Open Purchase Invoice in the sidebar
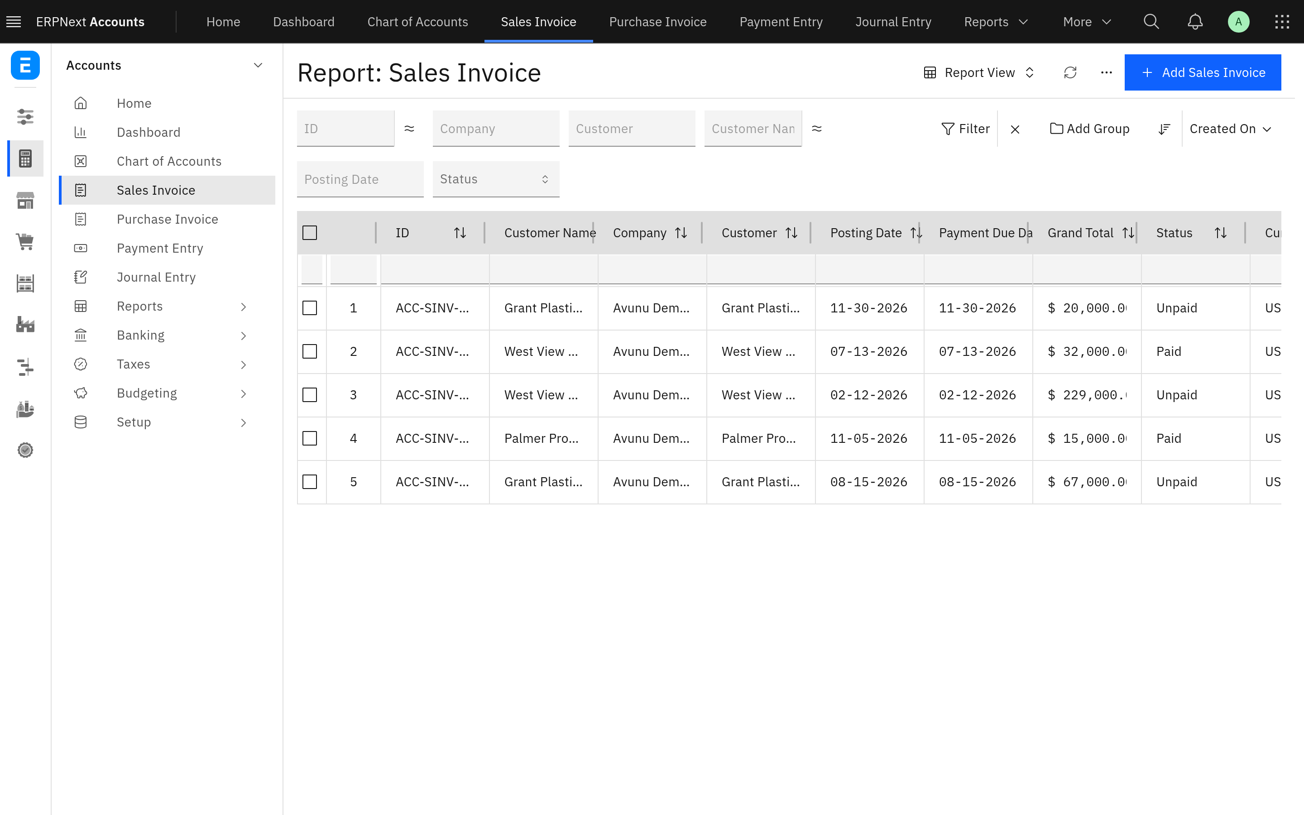The width and height of the screenshot is (1304, 815). click(x=167, y=220)
